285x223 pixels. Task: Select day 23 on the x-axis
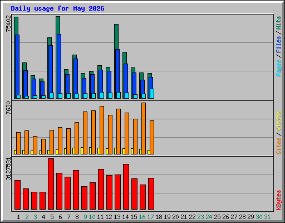pos(200,217)
